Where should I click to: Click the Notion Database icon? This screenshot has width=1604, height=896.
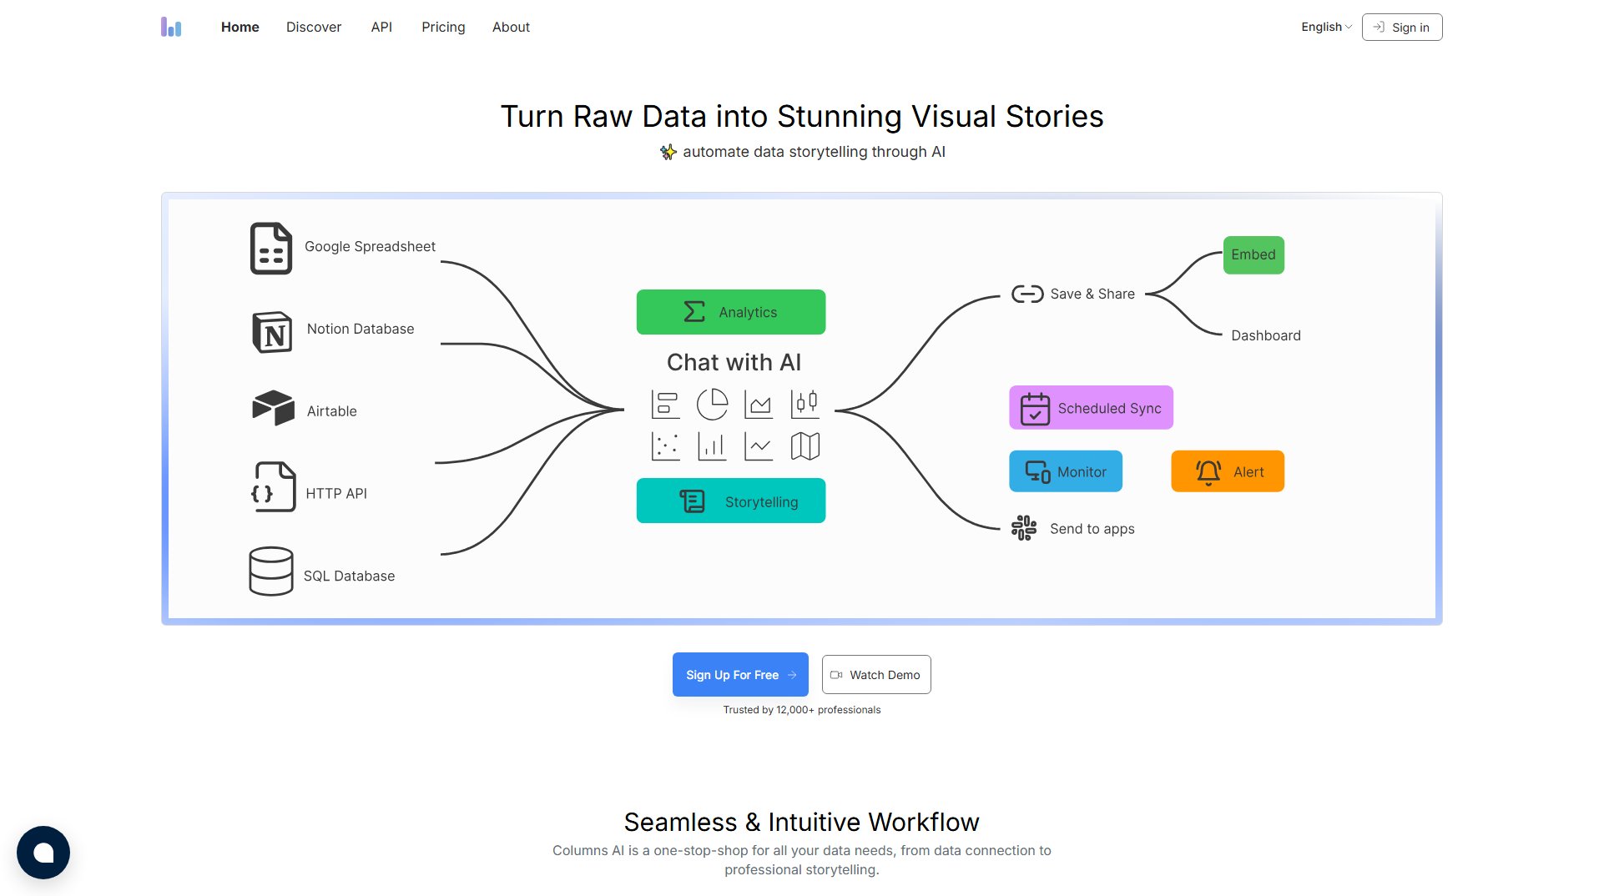pos(270,331)
